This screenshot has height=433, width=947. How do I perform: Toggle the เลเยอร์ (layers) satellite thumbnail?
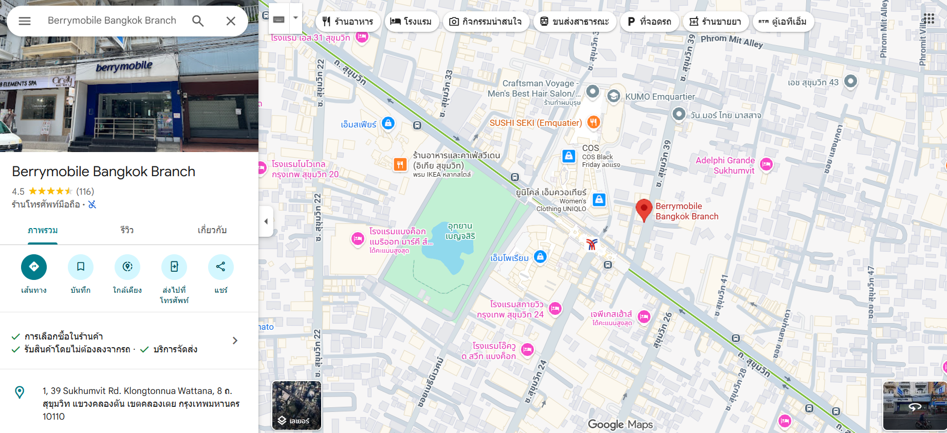(x=296, y=405)
